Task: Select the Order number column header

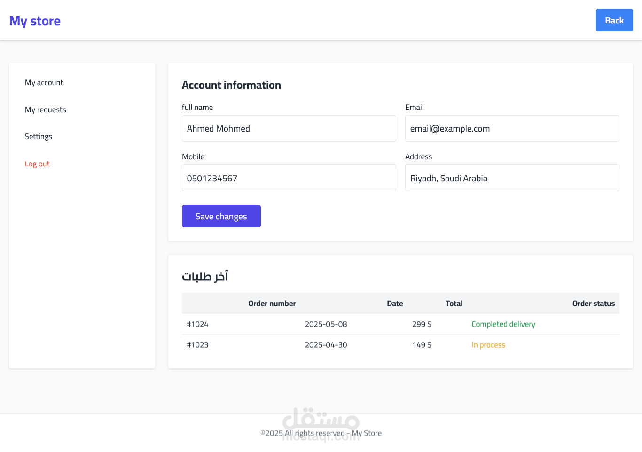Action: 272,304
